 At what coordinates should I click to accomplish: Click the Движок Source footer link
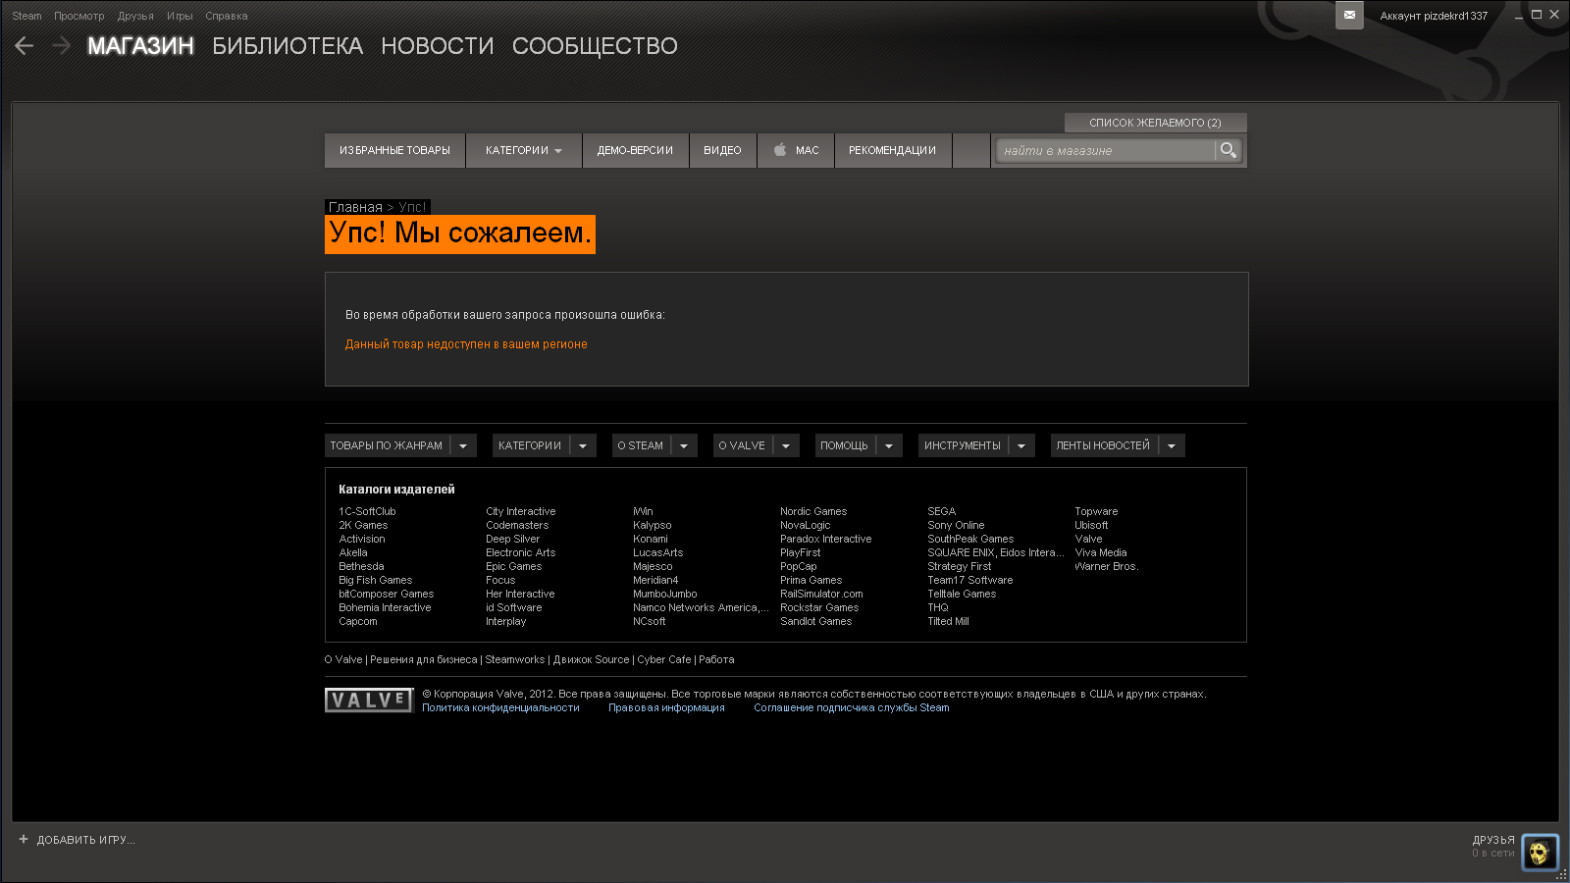click(591, 659)
